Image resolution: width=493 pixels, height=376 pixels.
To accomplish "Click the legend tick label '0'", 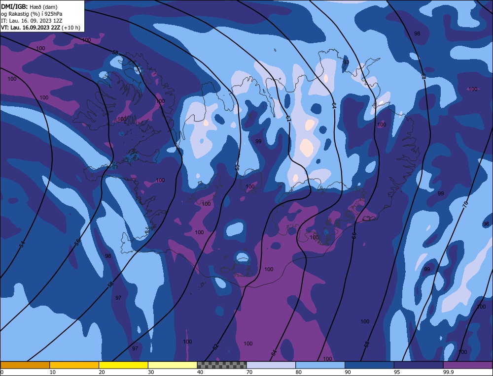I will coord(2,372).
